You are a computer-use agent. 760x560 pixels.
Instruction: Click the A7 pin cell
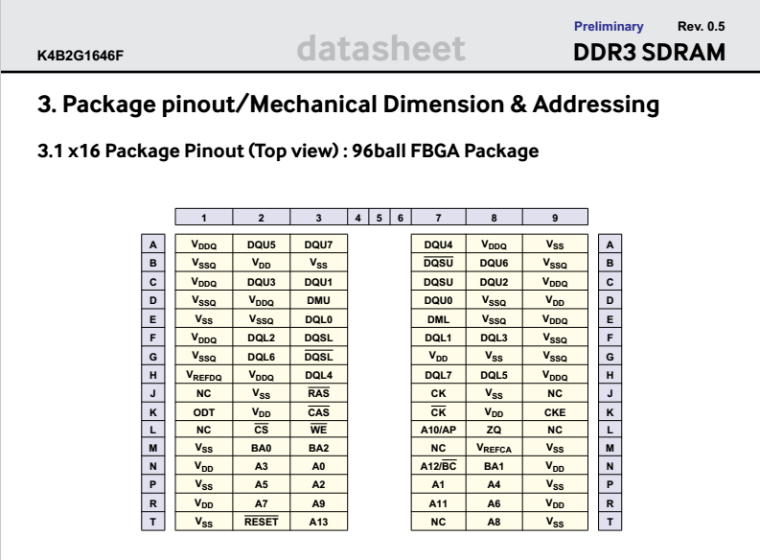(x=262, y=503)
